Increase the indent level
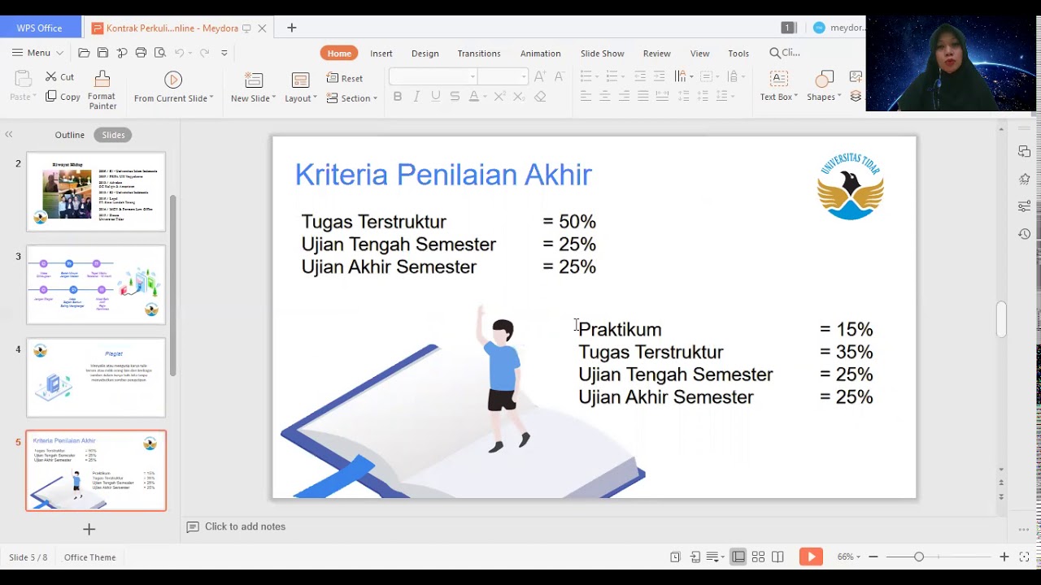1041x585 pixels. tap(659, 76)
